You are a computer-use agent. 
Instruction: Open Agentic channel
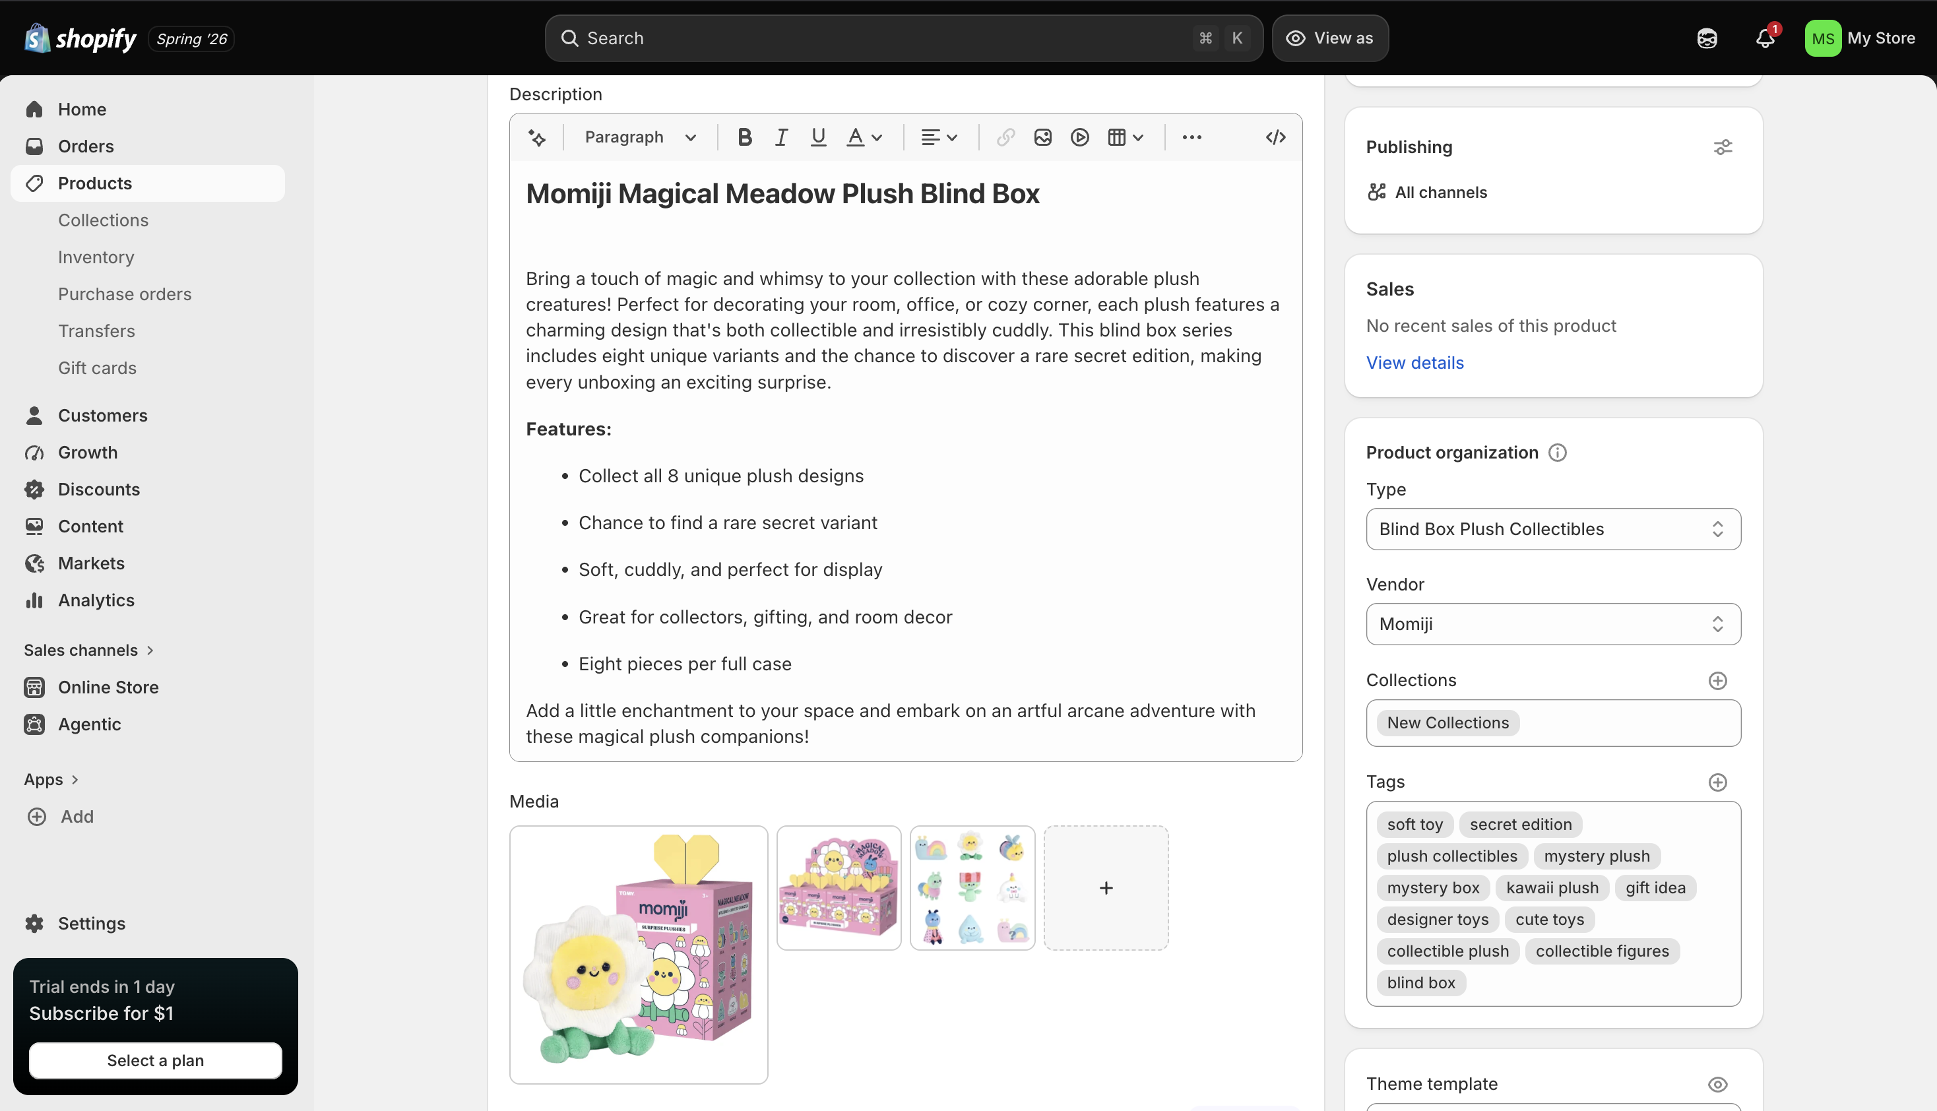coord(148,724)
